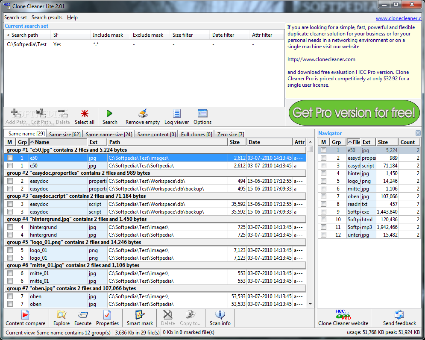Switch to the Same content [0] tab
The height and width of the screenshot is (340, 425).
click(x=157, y=134)
